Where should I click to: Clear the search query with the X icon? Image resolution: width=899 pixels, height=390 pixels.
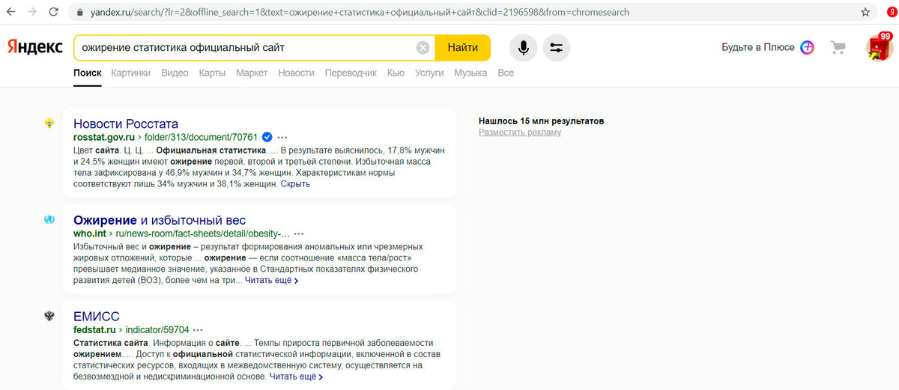[423, 48]
